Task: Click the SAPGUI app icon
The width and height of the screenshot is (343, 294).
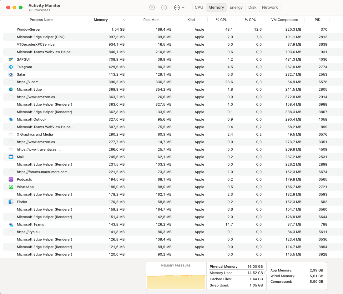Action: pos(11,59)
